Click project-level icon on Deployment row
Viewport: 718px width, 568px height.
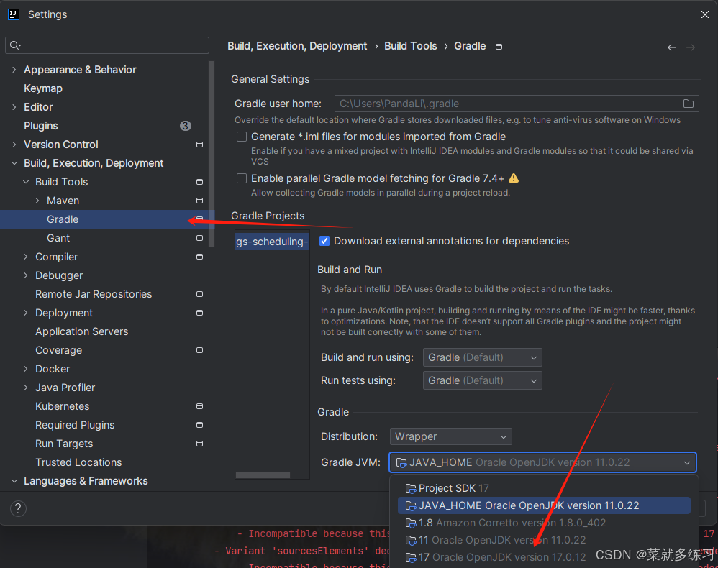200,313
